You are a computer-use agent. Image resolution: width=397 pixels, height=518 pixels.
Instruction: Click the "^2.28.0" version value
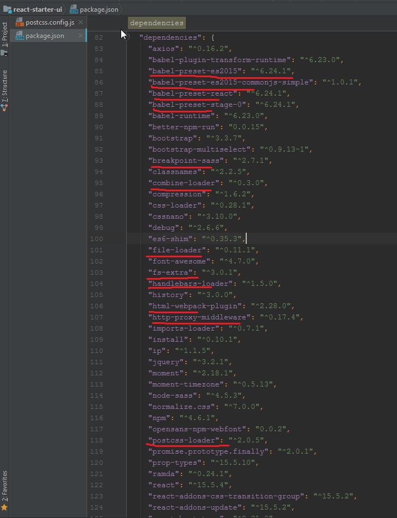[x=271, y=306]
